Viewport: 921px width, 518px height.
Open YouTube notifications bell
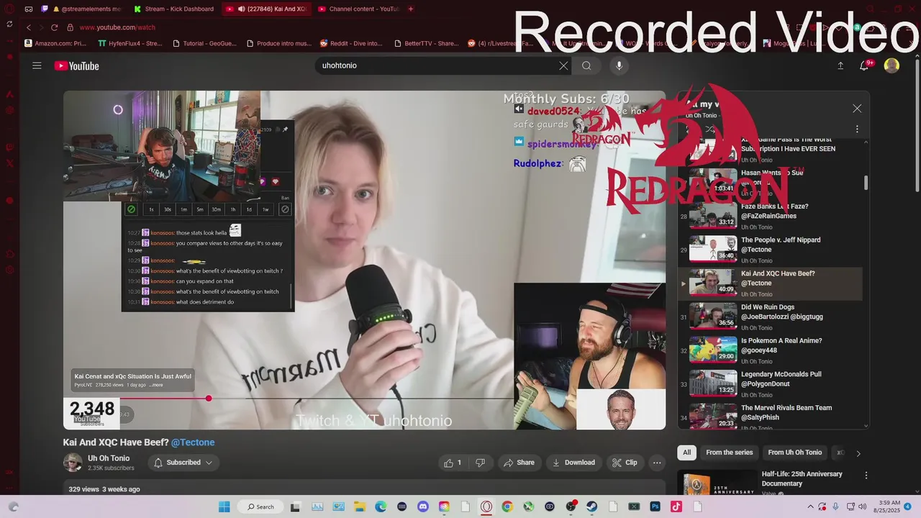tap(866, 65)
